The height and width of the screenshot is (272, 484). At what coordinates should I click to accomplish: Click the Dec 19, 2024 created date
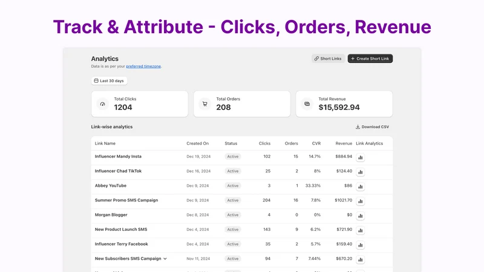198,157
